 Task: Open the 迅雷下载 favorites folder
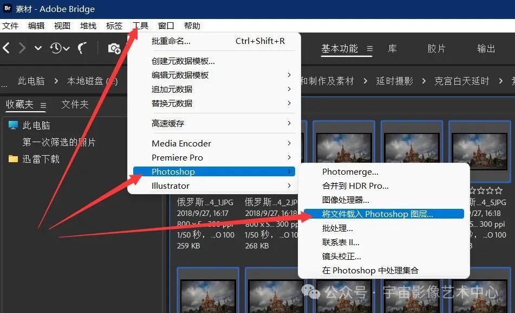tap(41, 159)
